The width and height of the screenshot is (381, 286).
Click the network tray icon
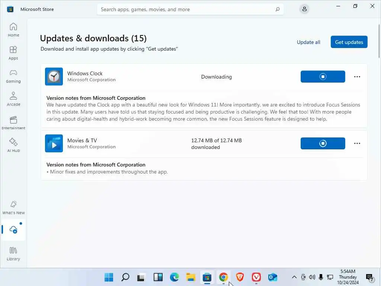330,277
